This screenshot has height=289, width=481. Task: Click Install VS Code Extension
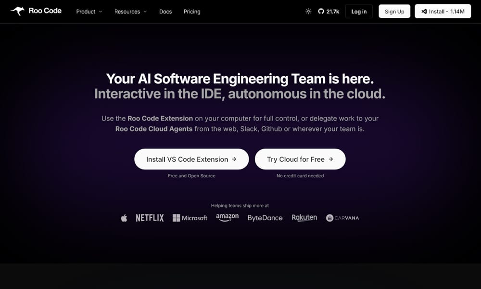191,159
